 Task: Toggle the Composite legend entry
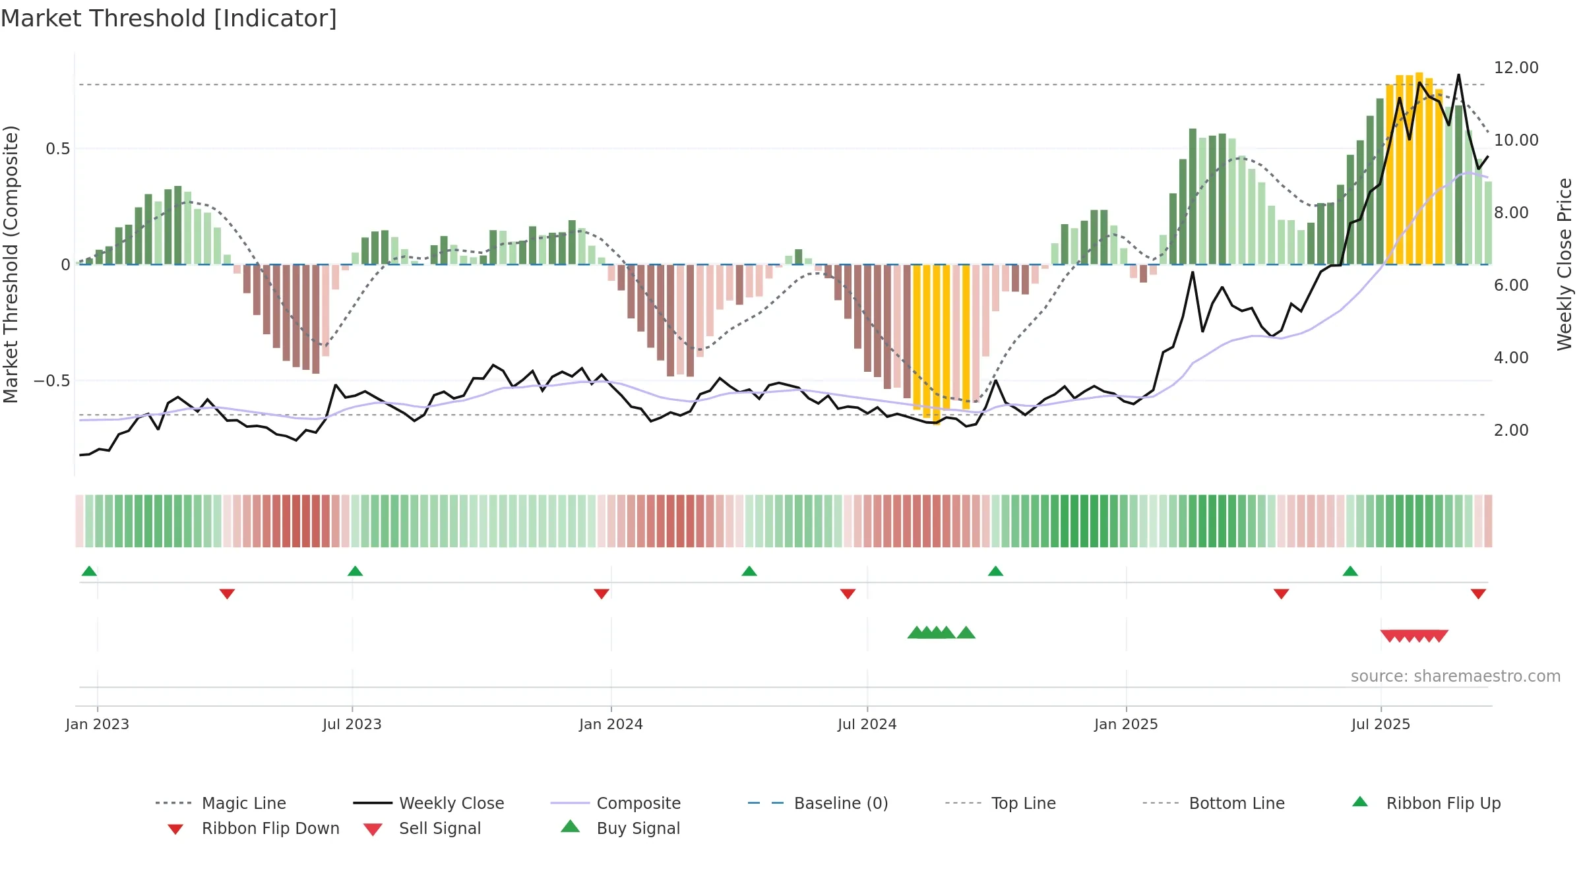click(x=616, y=803)
